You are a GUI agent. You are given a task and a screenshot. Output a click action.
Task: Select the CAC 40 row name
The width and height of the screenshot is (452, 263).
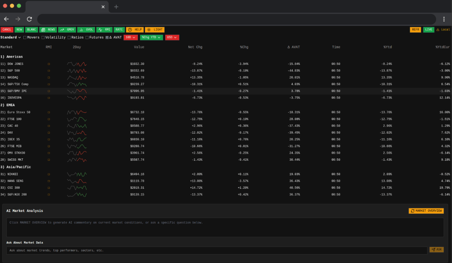click(x=13, y=126)
